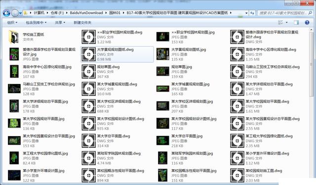Open the 共享 (Share) dropdown
This screenshot has height=185, width=316.
60,22
